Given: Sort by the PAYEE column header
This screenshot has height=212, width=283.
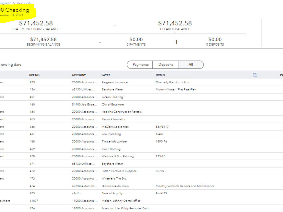Looking at the screenshot, I should point(106,75).
